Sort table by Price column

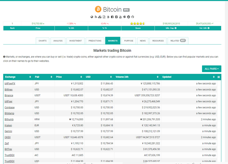tap(69, 77)
